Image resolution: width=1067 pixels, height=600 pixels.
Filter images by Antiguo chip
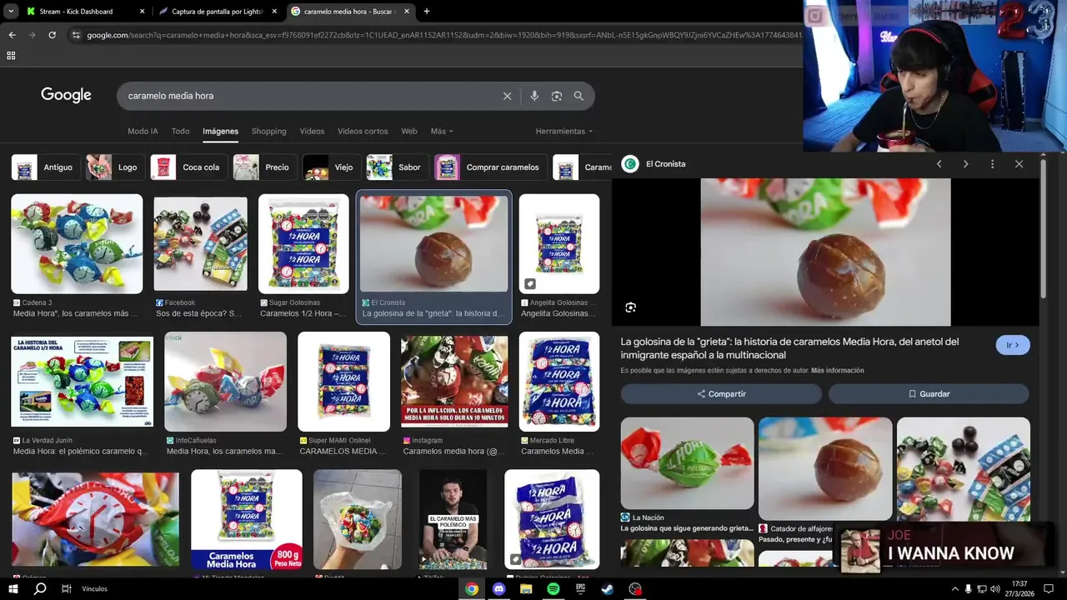pyautogui.click(x=46, y=167)
